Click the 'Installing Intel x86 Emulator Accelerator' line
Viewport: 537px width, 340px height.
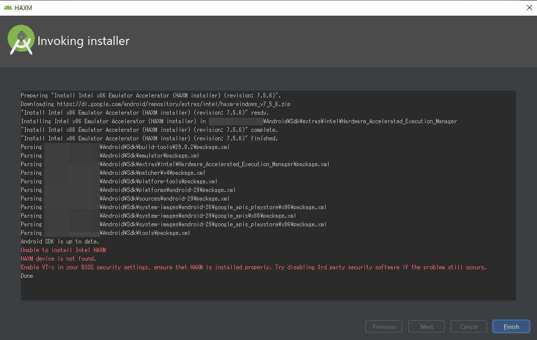pyautogui.click(x=239, y=121)
